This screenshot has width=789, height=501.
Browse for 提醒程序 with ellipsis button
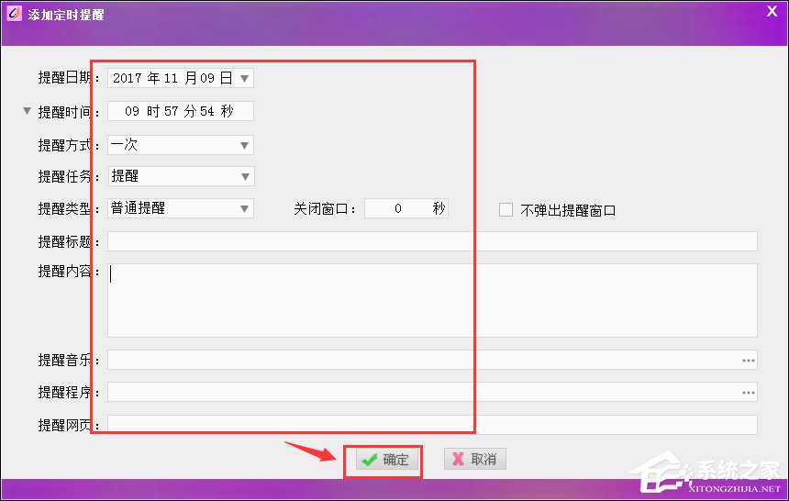(x=749, y=392)
